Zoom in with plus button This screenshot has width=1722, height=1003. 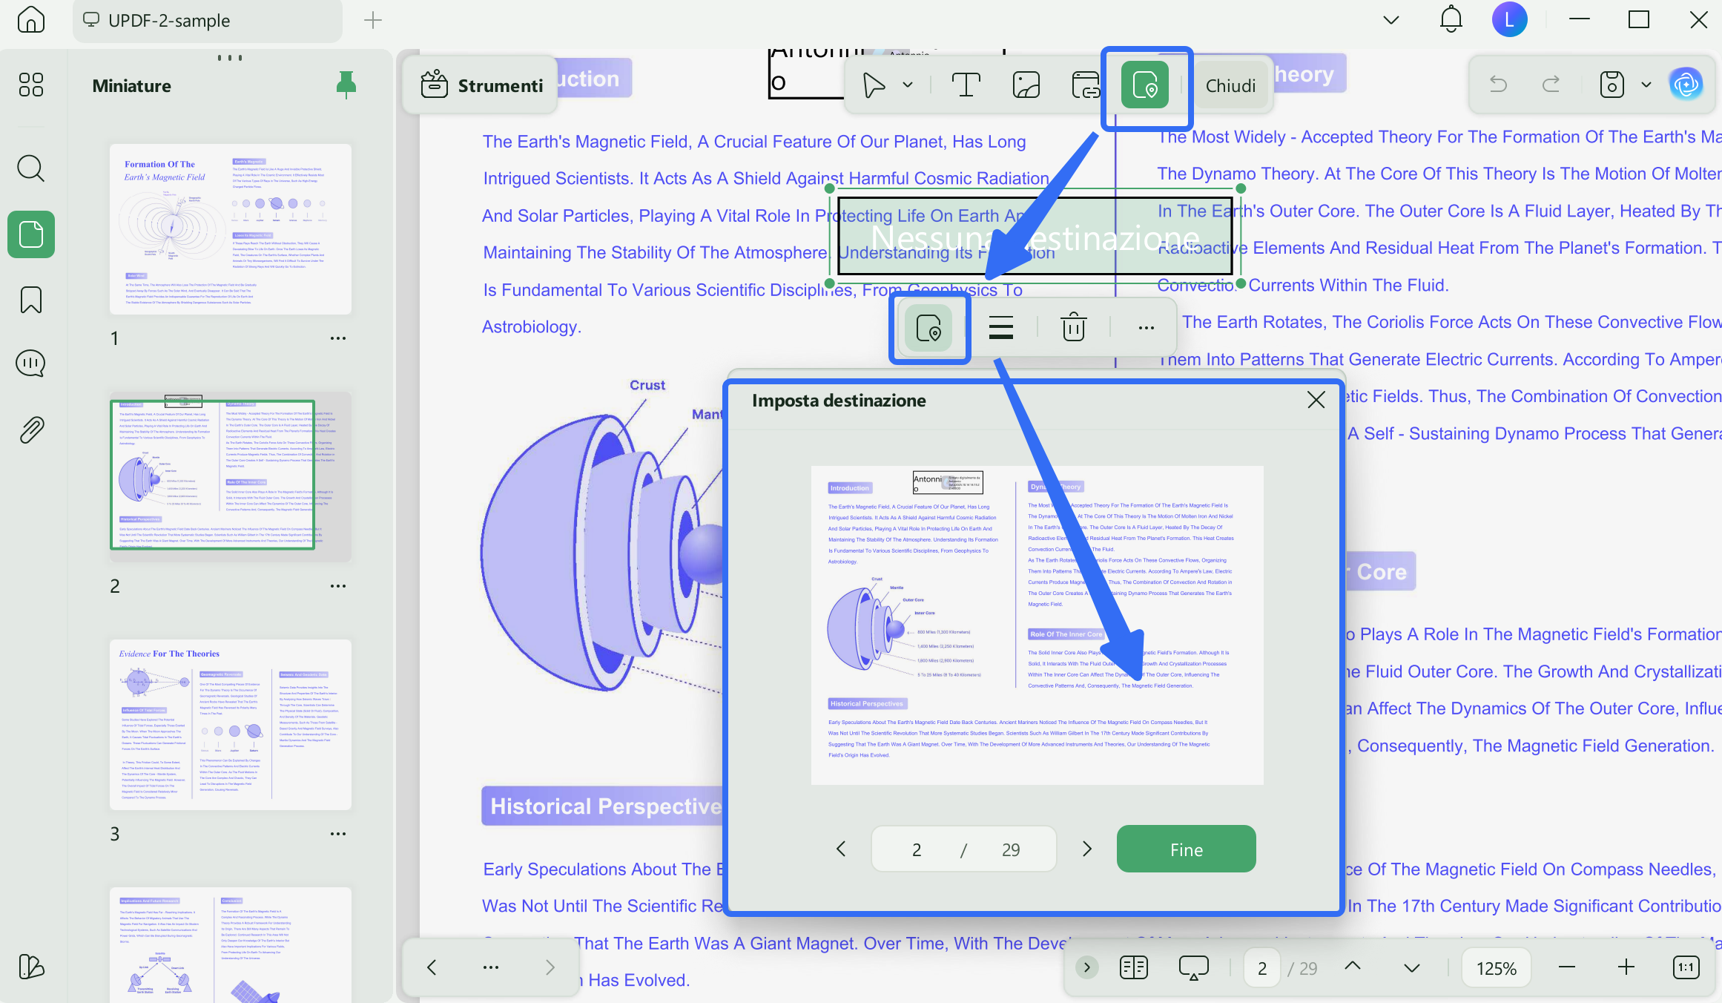1626,967
